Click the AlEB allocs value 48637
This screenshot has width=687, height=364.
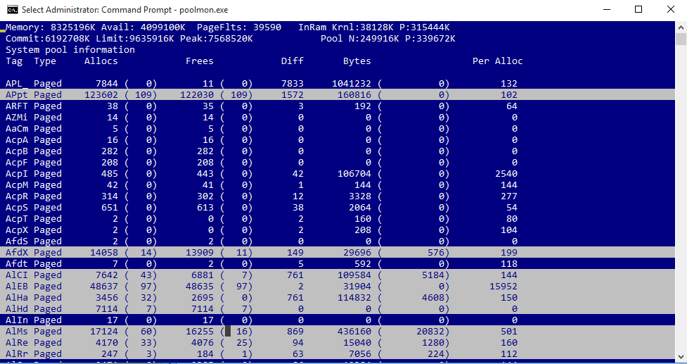pos(104,287)
